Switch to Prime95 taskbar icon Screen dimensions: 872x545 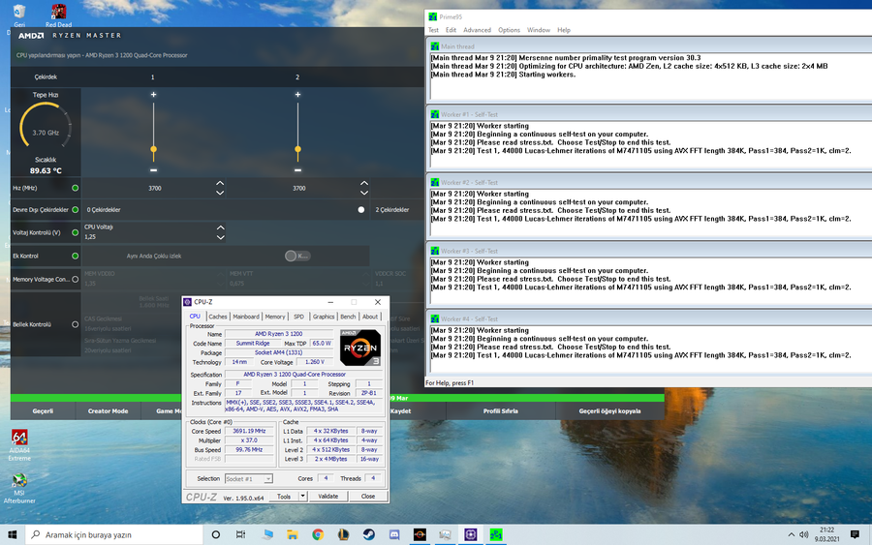pos(496,534)
